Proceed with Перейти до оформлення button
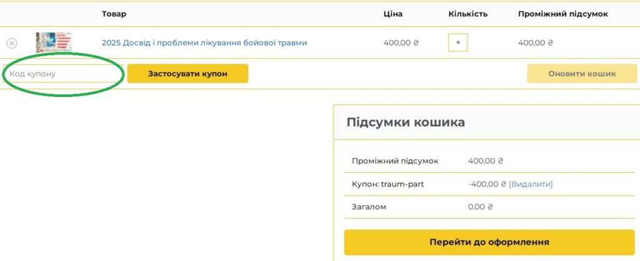 (489, 242)
